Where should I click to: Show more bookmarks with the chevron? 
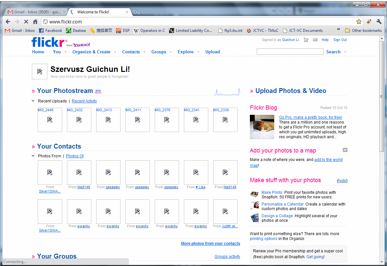tap(338, 29)
